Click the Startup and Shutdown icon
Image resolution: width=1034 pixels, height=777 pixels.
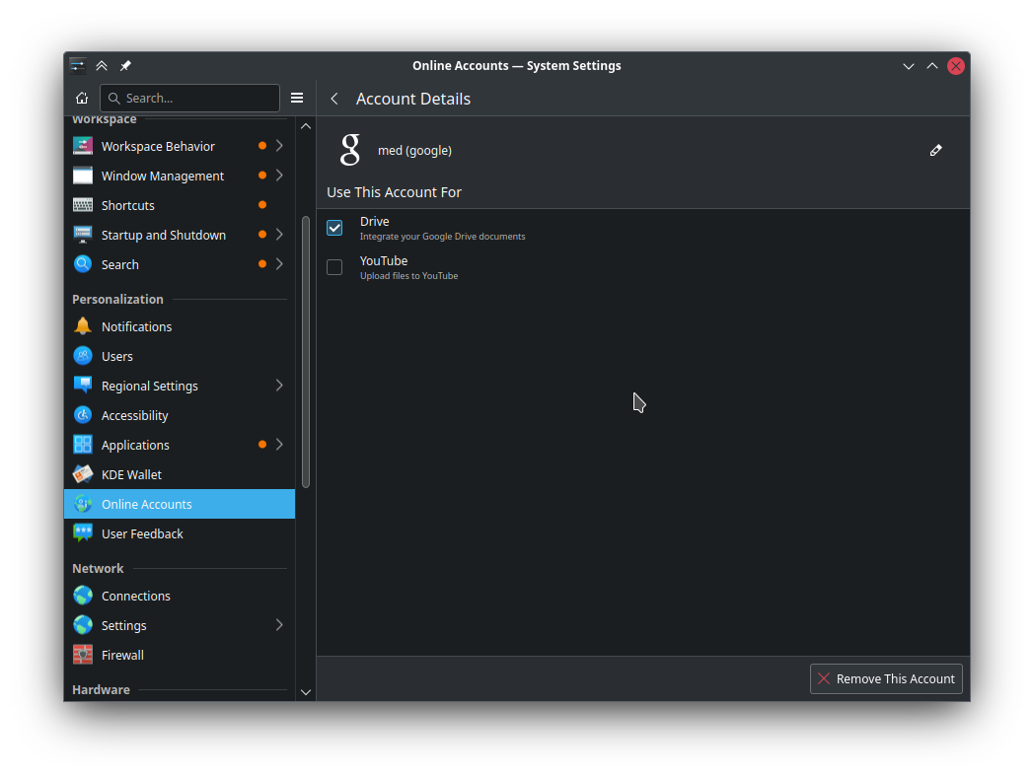(x=83, y=235)
